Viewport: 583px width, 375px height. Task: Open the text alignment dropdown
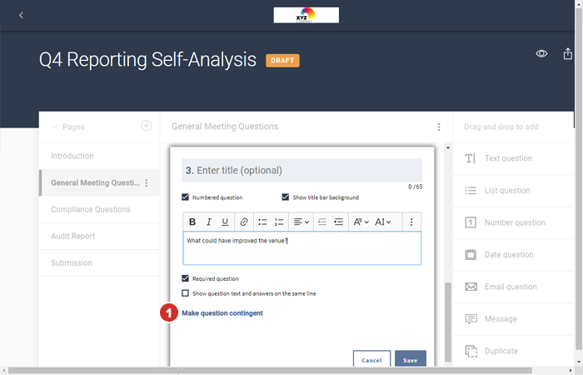pos(301,222)
